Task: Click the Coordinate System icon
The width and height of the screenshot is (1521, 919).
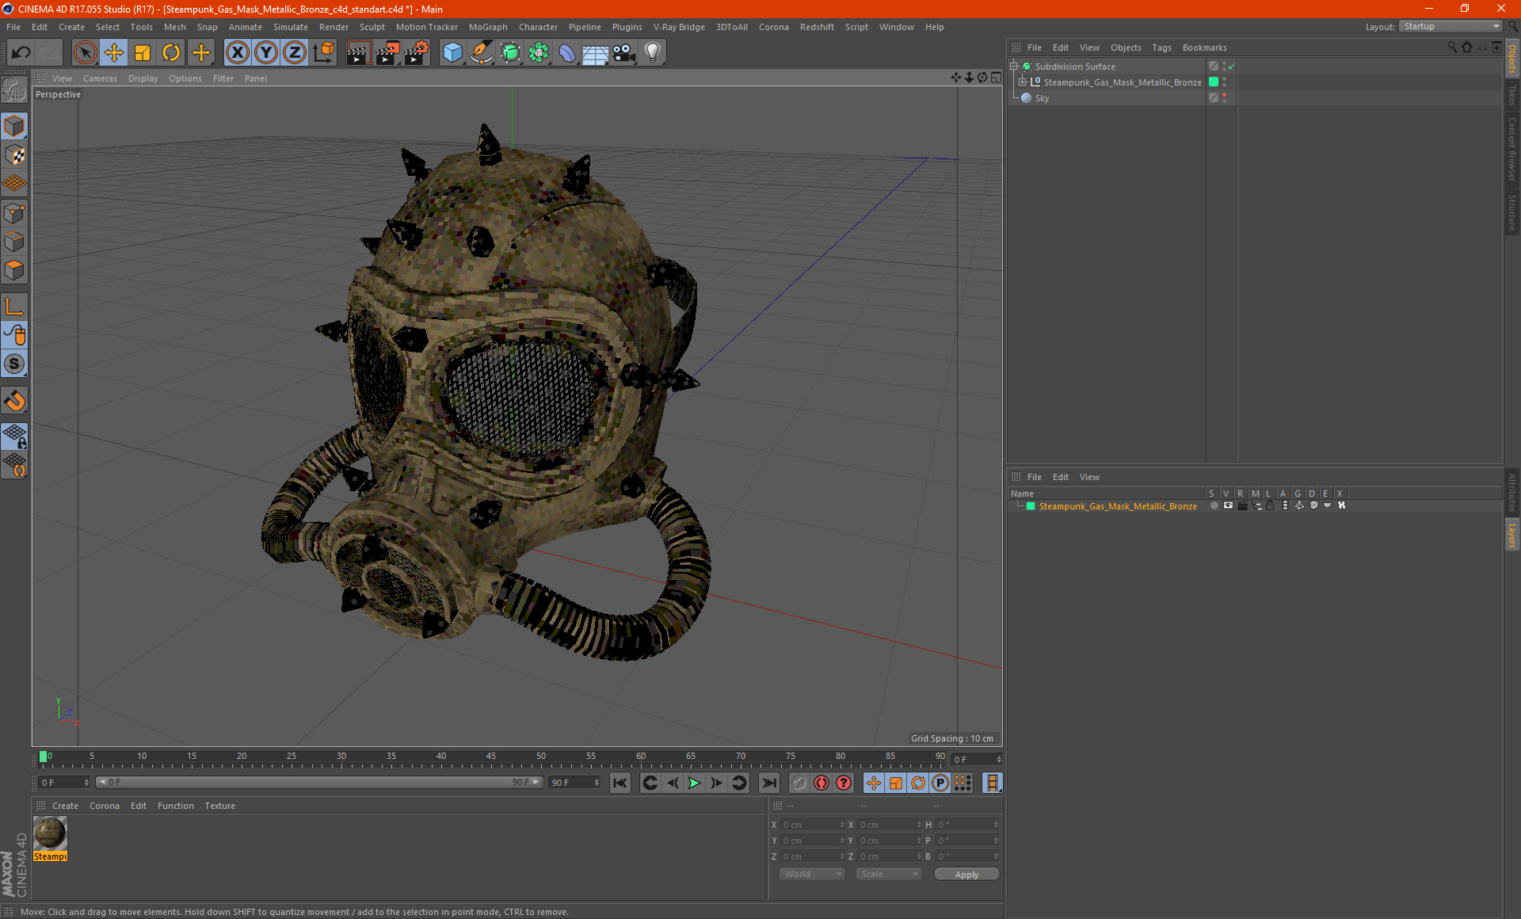Action: pyautogui.click(x=323, y=53)
